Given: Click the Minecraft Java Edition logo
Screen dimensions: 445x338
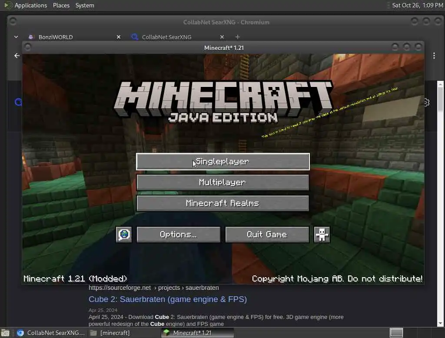Looking at the screenshot, I should [x=223, y=102].
